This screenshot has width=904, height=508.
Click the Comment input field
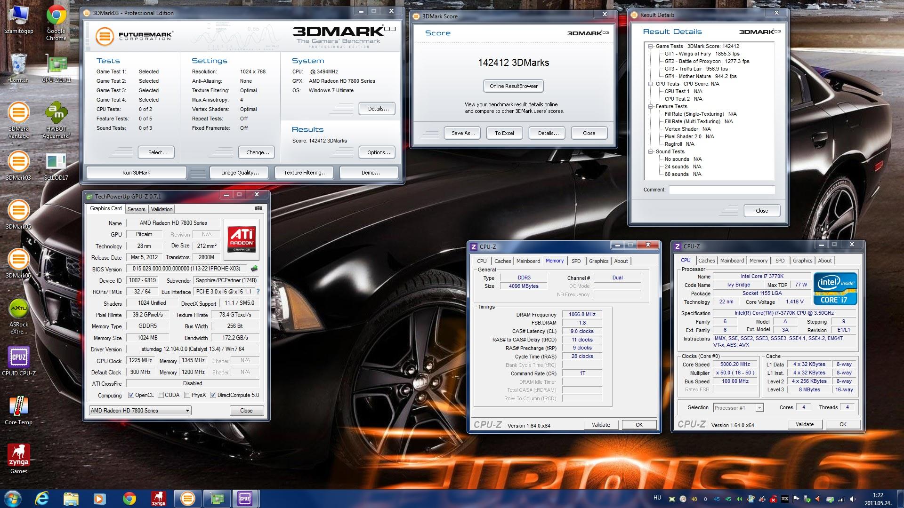pos(721,190)
